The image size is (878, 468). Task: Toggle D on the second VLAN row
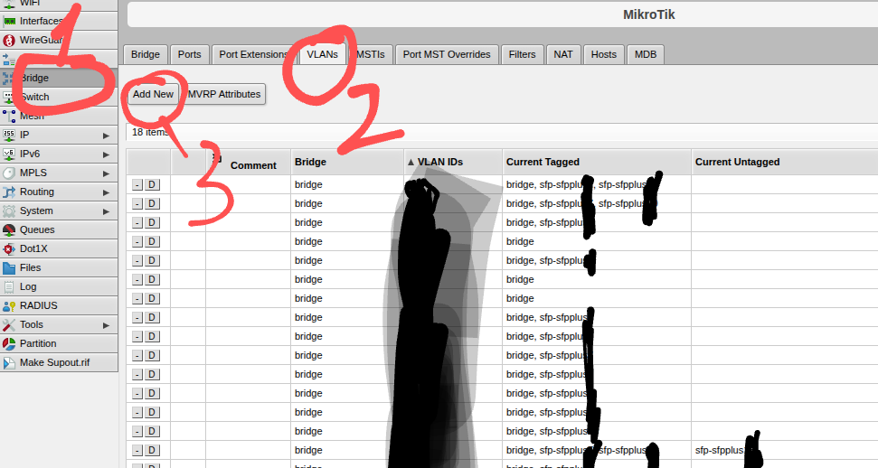coord(153,203)
